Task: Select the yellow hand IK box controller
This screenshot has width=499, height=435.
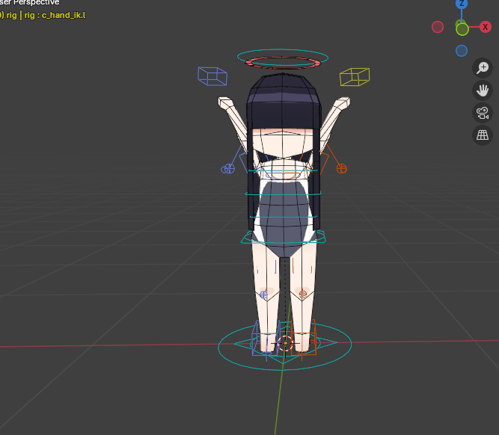Action: (x=354, y=76)
